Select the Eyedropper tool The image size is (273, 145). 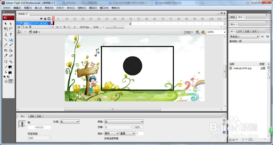tap(6, 55)
